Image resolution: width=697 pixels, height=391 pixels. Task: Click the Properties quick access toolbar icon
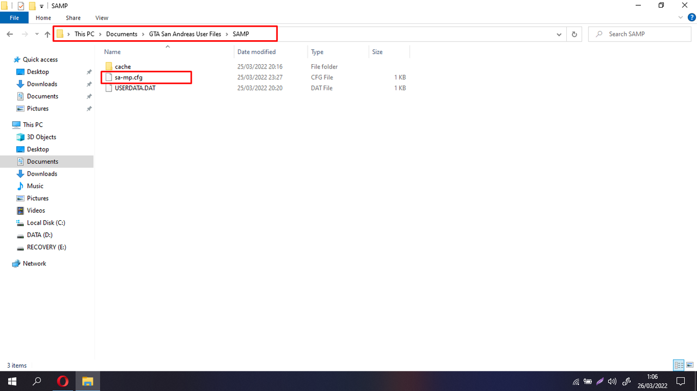[x=21, y=6]
